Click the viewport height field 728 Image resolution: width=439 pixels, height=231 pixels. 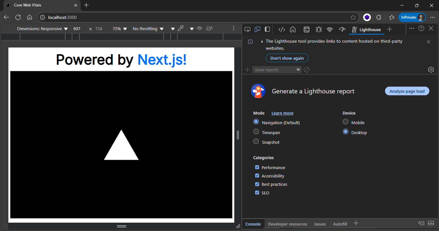click(x=99, y=29)
